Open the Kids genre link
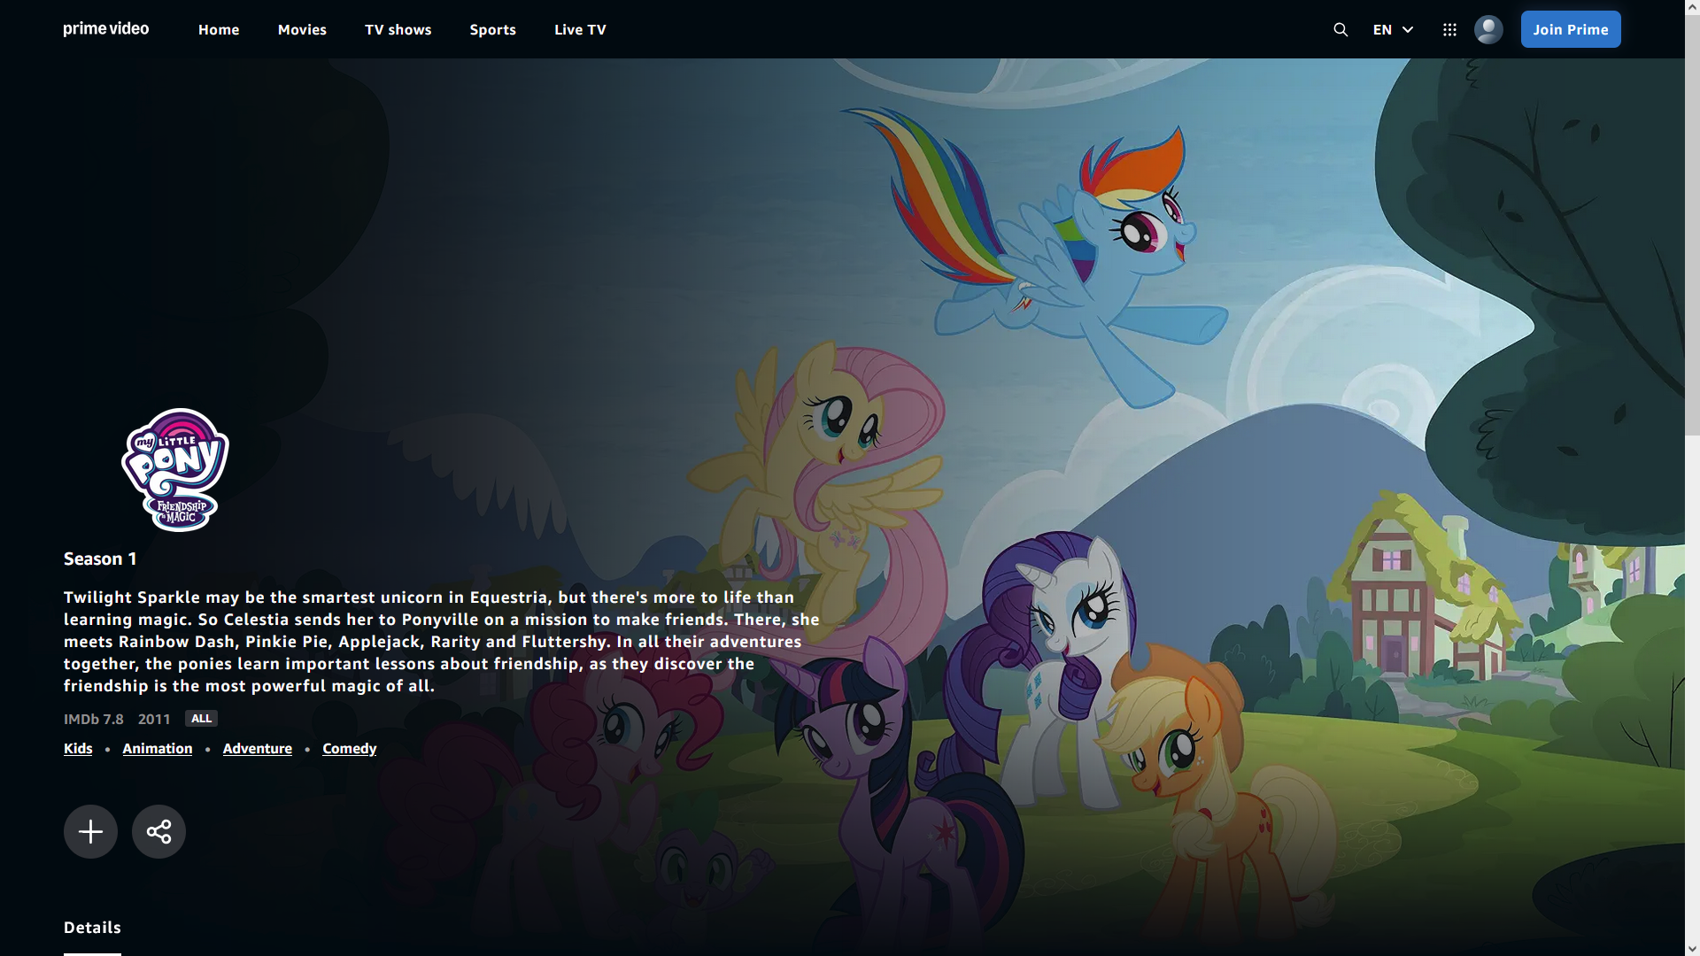This screenshot has width=1700, height=956. [78, 749]
